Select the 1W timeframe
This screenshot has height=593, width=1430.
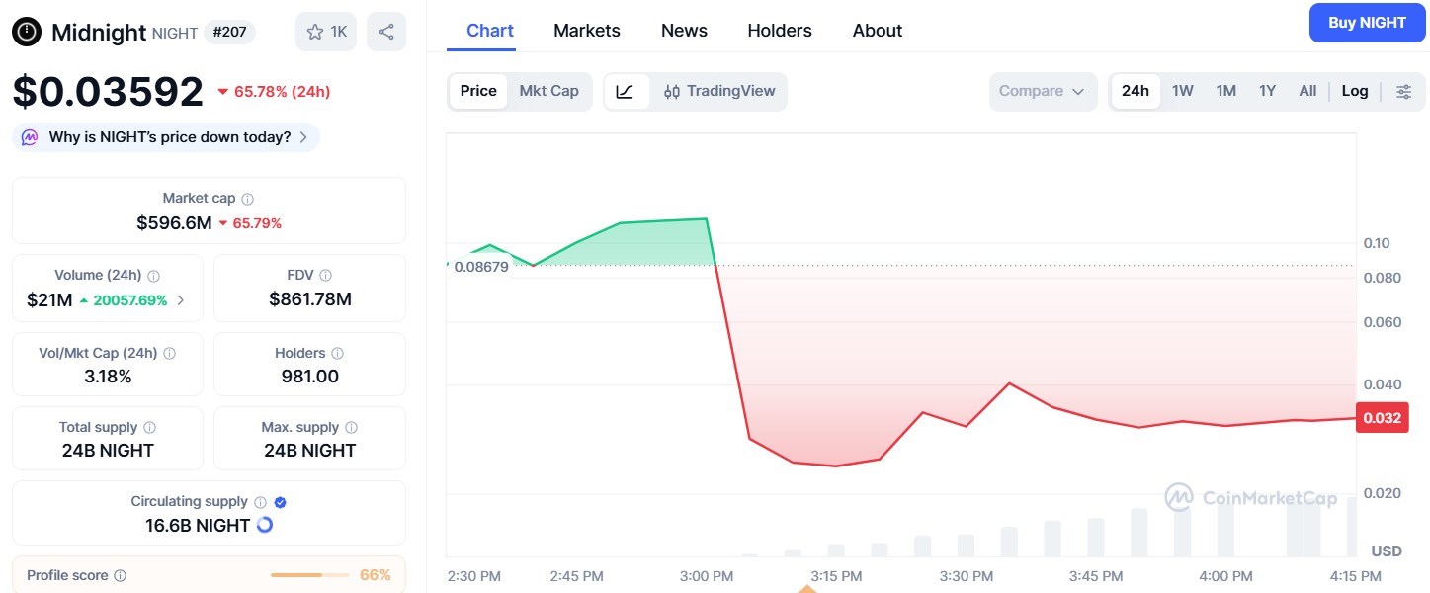click(1182, 90)
